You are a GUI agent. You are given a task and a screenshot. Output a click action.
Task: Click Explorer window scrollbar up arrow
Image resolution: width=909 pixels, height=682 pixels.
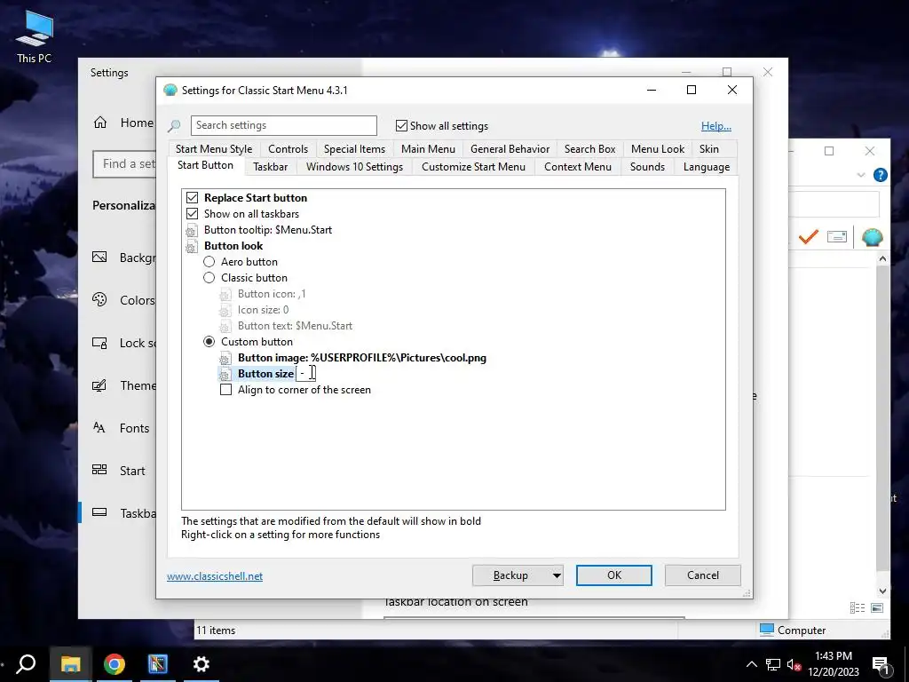[882, 258]
